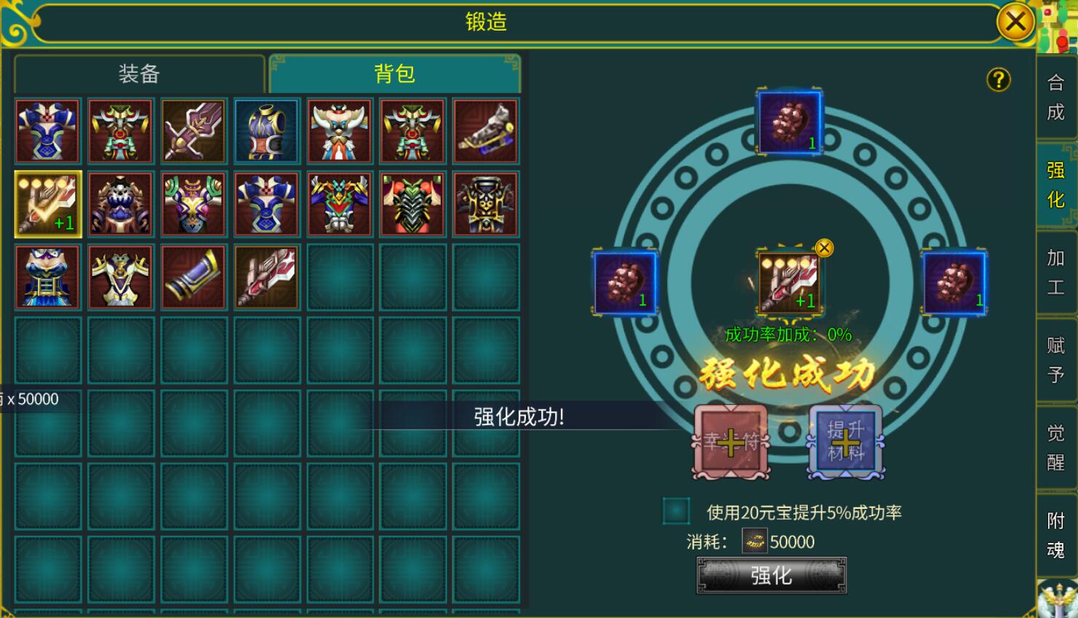1078x618 pixels.
Task: Select the white crossbow item in first row
Action: point(486,131)
